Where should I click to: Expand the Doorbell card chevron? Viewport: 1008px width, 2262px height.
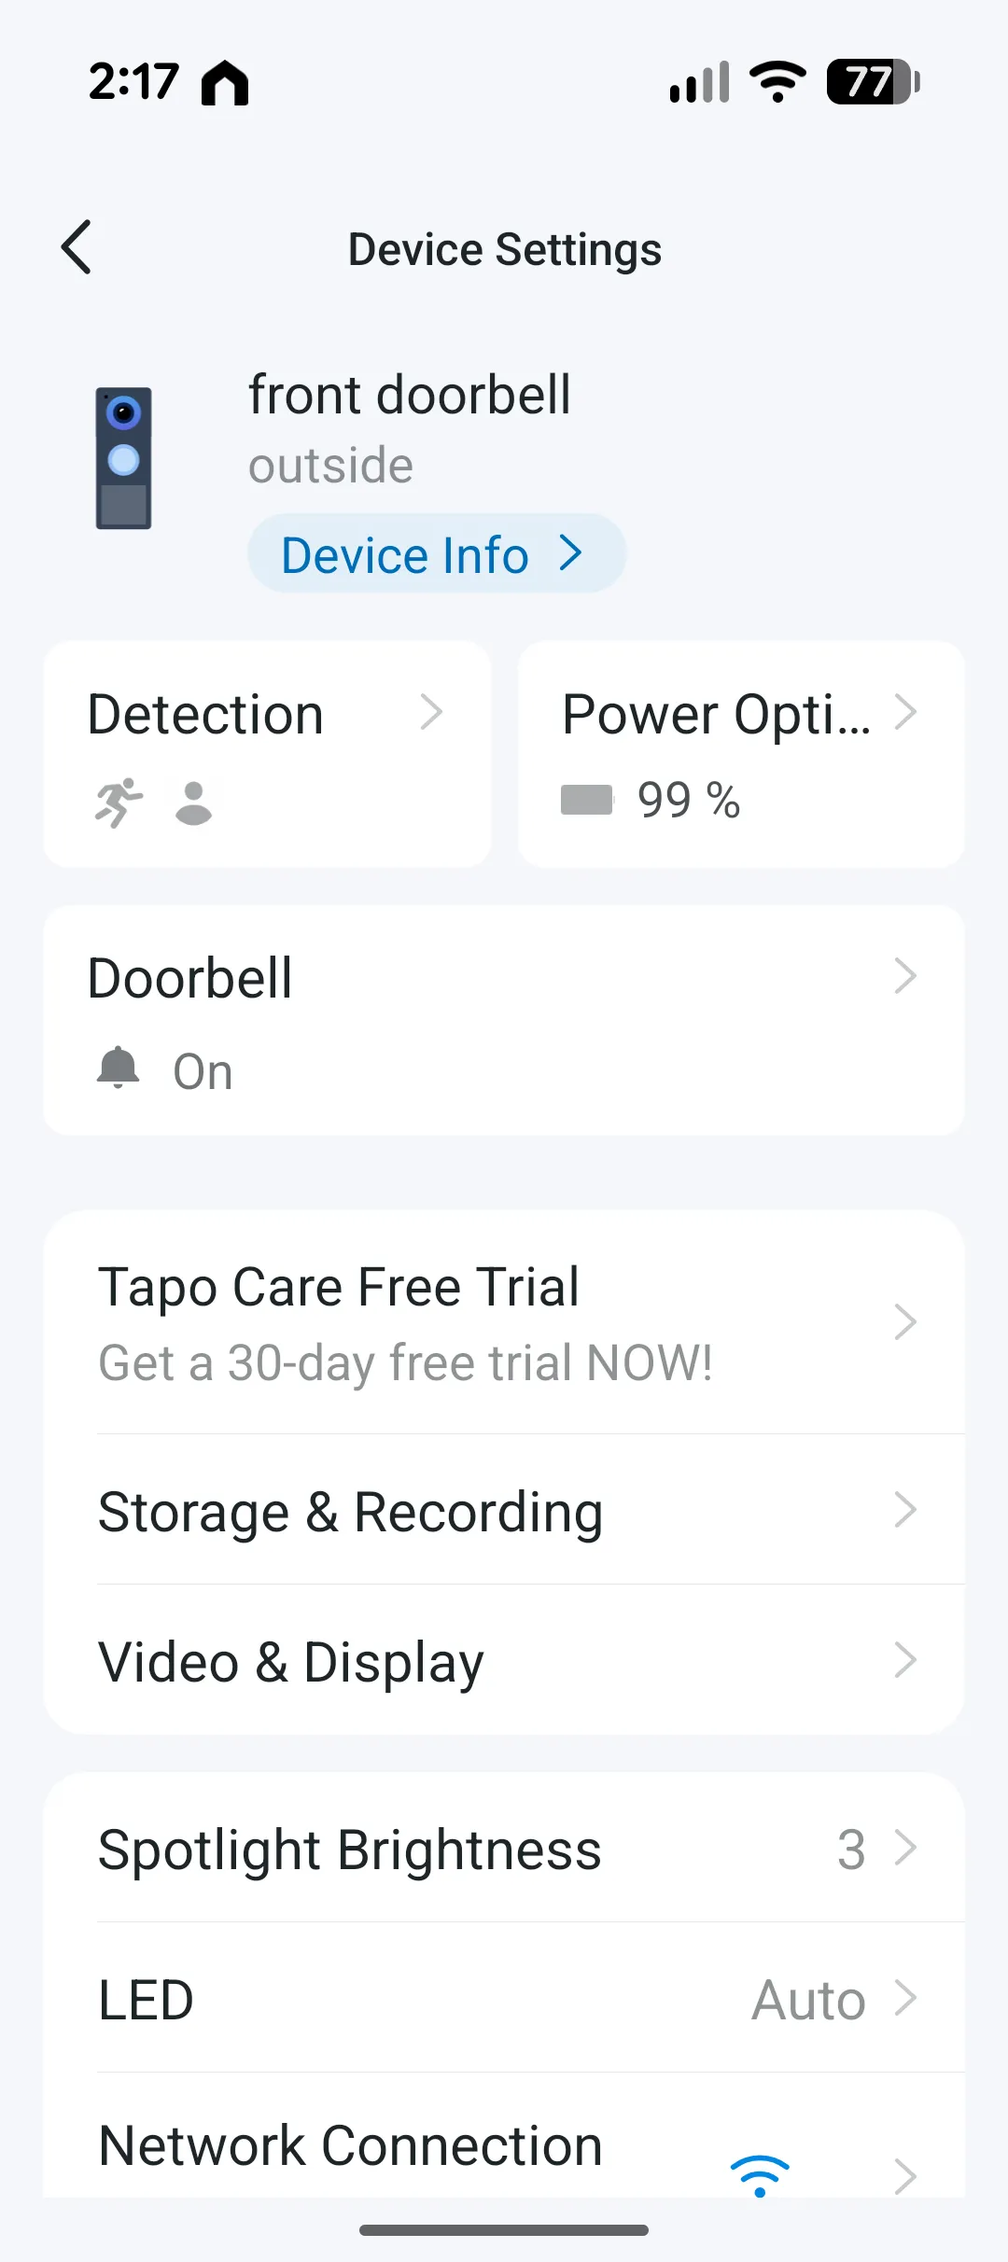(x=905, y=977)
